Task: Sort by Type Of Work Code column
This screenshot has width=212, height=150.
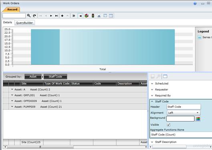Action: coord(57,83)
